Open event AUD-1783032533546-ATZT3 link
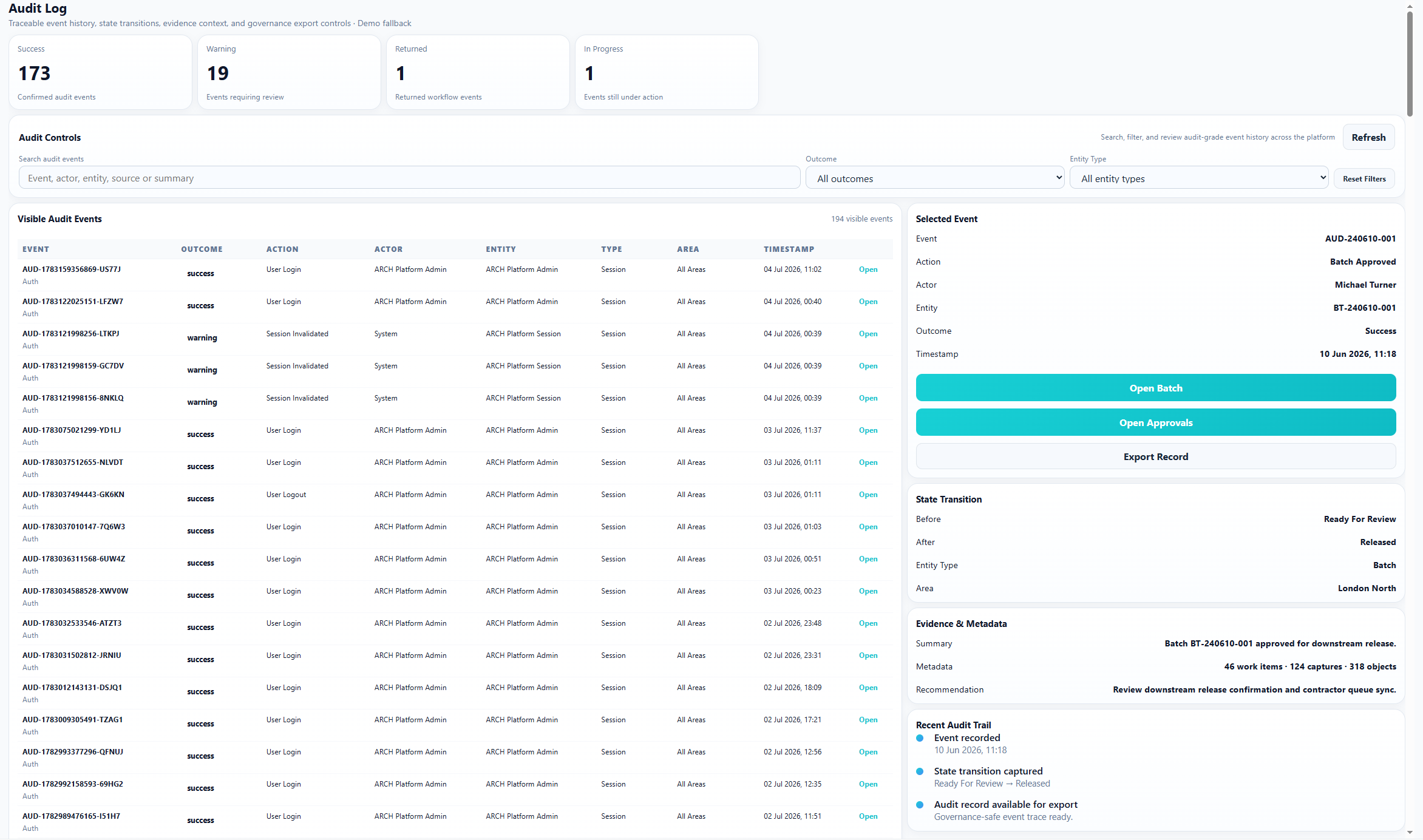 point(868,623)
